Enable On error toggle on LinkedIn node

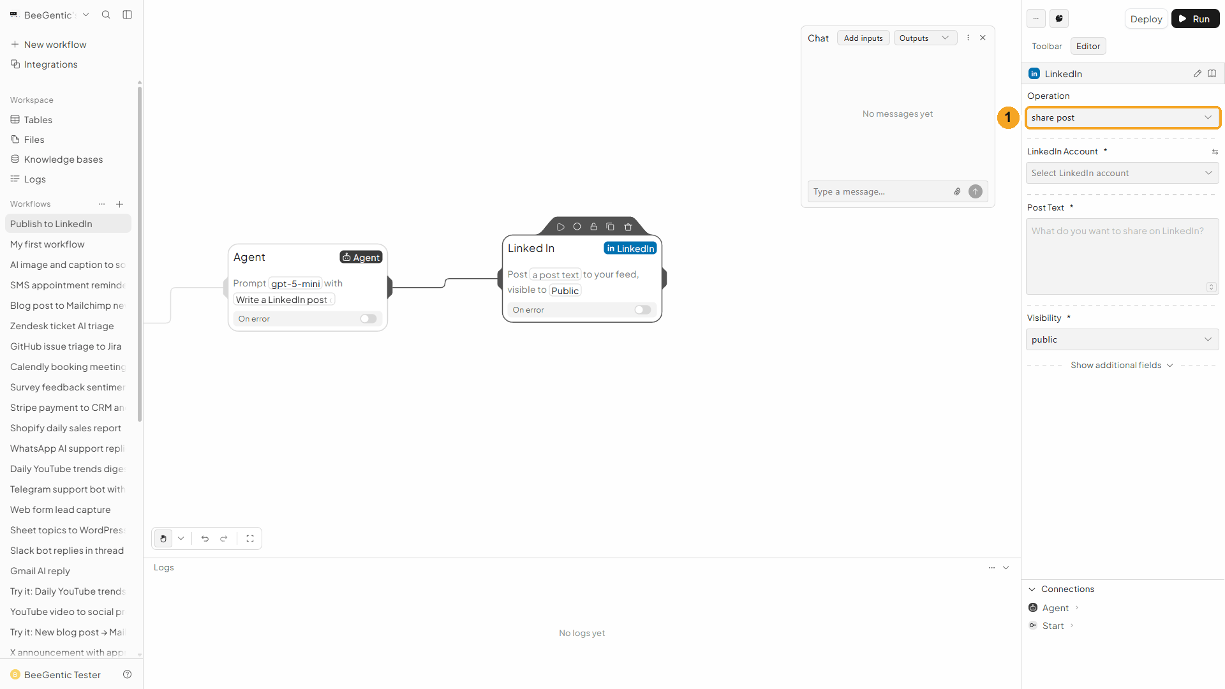(642, 309)
